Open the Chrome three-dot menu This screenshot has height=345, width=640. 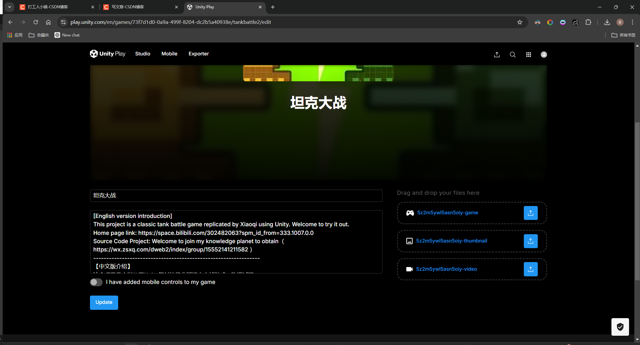pyautogui.click(x=632, y=22)
